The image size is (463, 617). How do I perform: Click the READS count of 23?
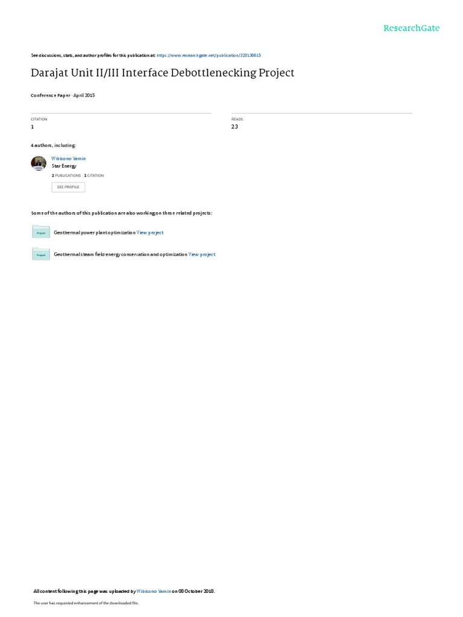coord(235,127)
